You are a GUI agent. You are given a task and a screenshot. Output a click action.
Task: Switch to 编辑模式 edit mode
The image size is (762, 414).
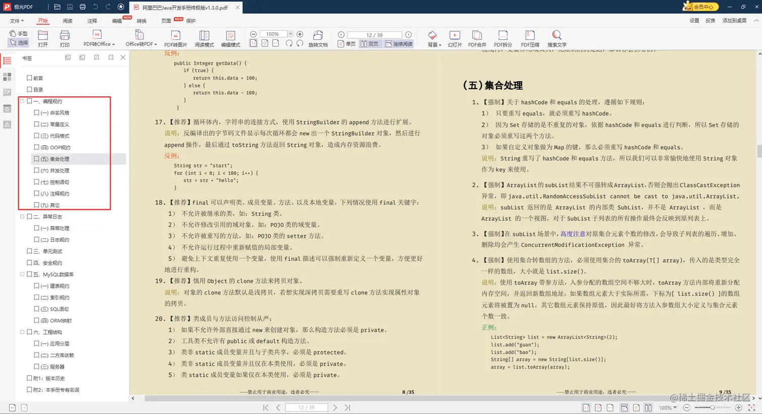tap(230, 38)
